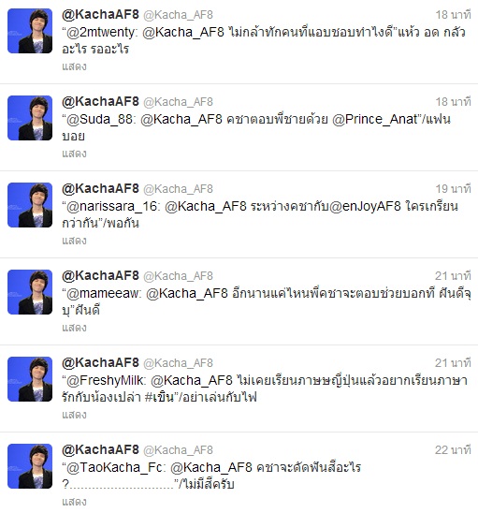Open avatar of the tweet mentioning @TaoKacha_Fc
Viewport: 478px width, 513px height.
pos(30,466)
